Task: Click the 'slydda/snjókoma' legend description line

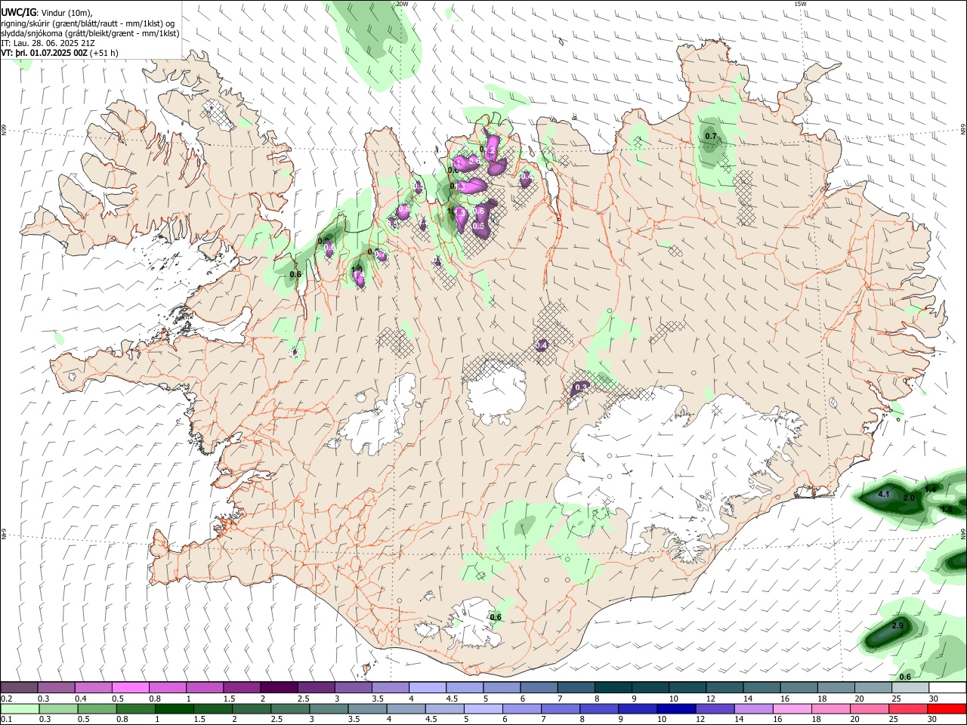Action: click(91, 33)
